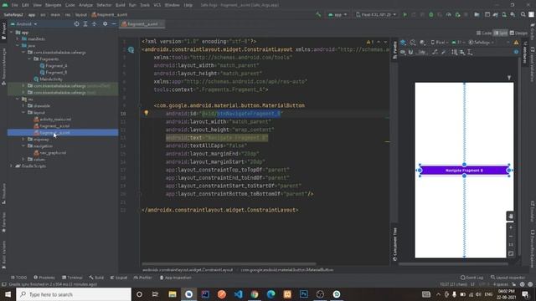536x301 pixels.
Task: Open the Layout Inspector
Action: click(x=508, y=278)
